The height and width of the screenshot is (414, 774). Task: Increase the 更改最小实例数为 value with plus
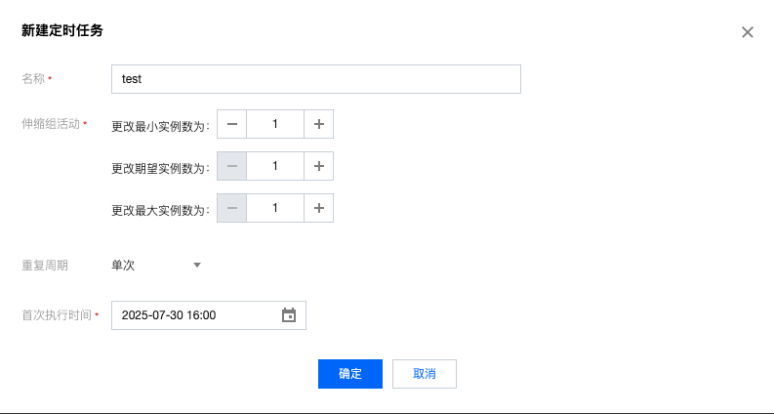pos(318,125)
